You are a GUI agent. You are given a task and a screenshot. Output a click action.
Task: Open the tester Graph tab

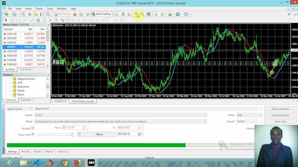coord(37,152)
